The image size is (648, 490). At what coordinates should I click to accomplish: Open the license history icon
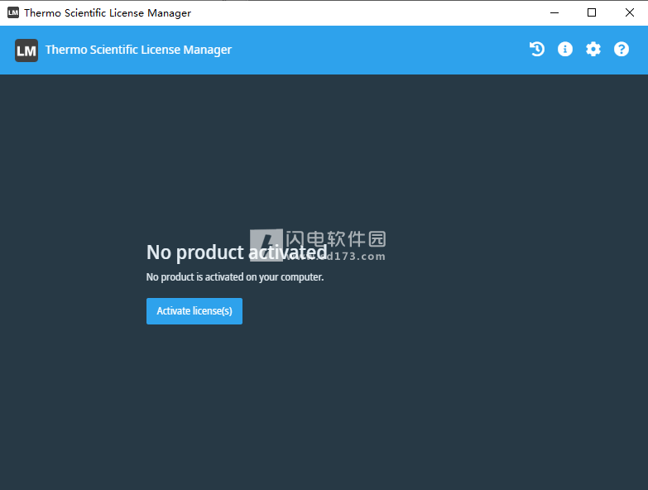pos(537,49)
